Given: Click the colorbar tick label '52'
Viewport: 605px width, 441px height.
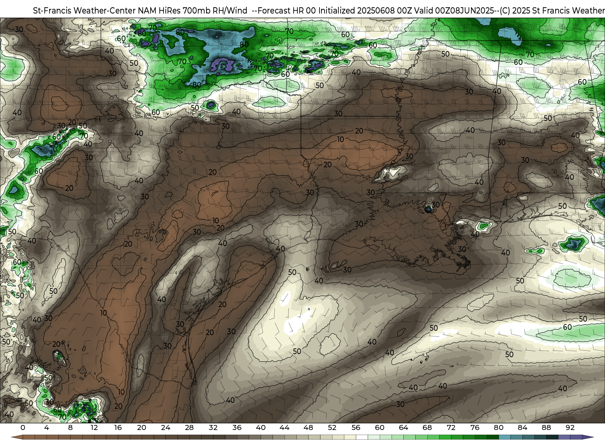Looking at the screenshot, I should 332,427.
